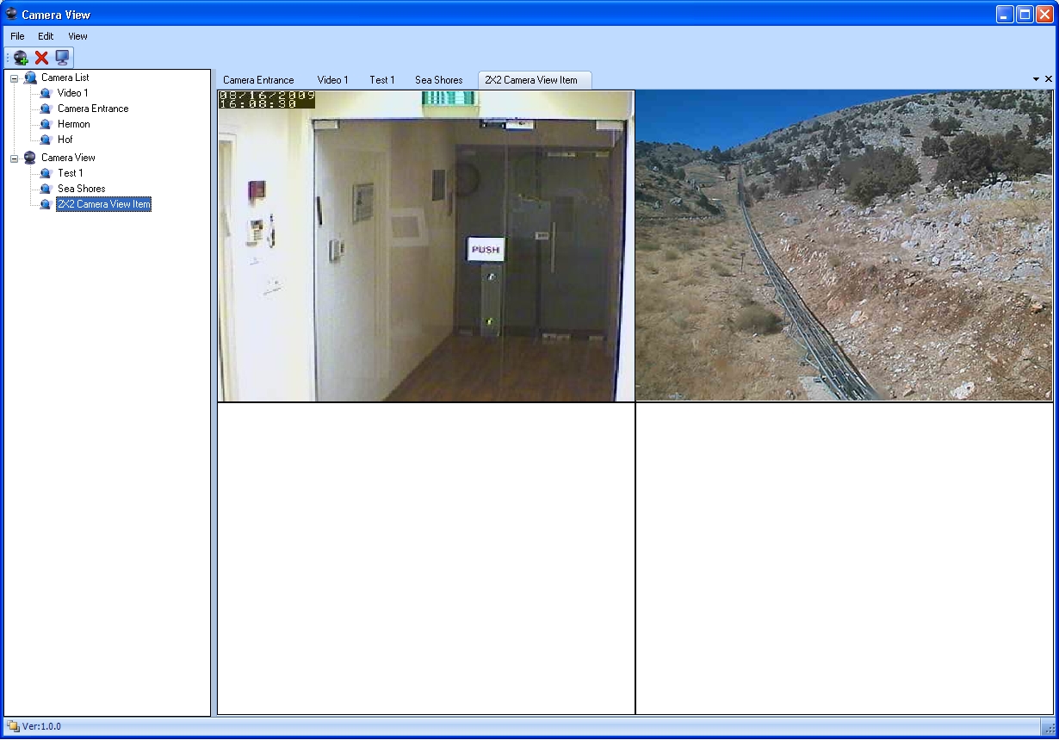Collapse the Camera View tree node
Screen dimensions: 1059x740
(12, 157)
